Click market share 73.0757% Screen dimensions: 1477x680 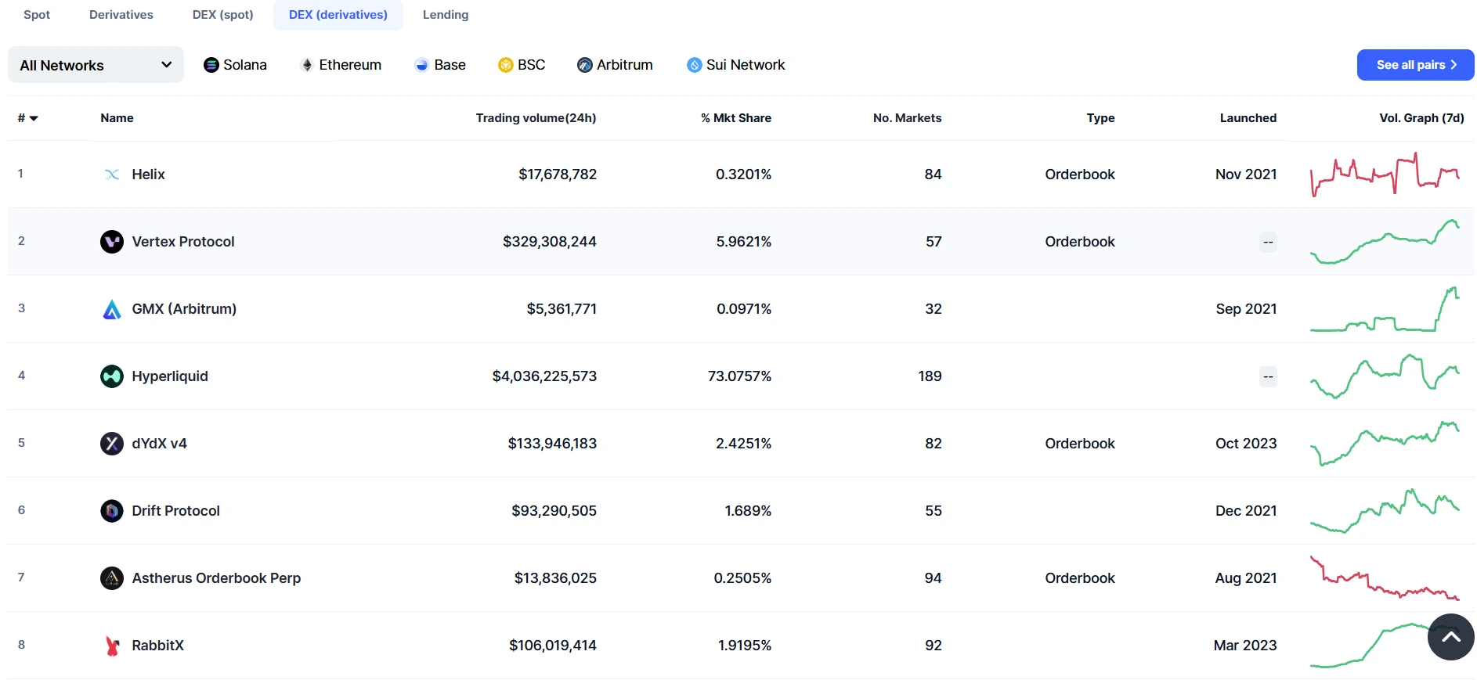(739, 376)
